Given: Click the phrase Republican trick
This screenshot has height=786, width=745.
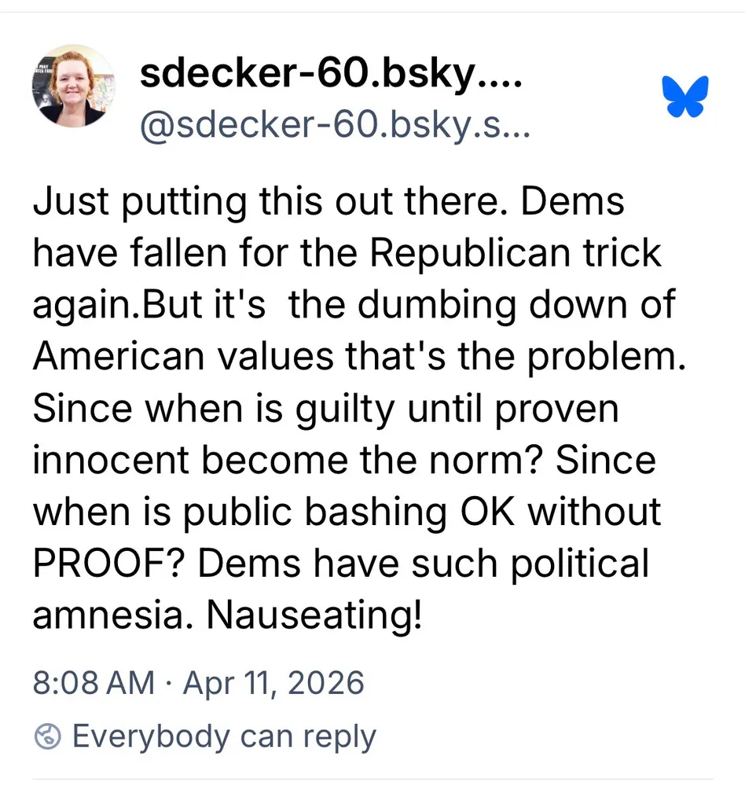Looking at the screenshot, I should coord(516,253).
